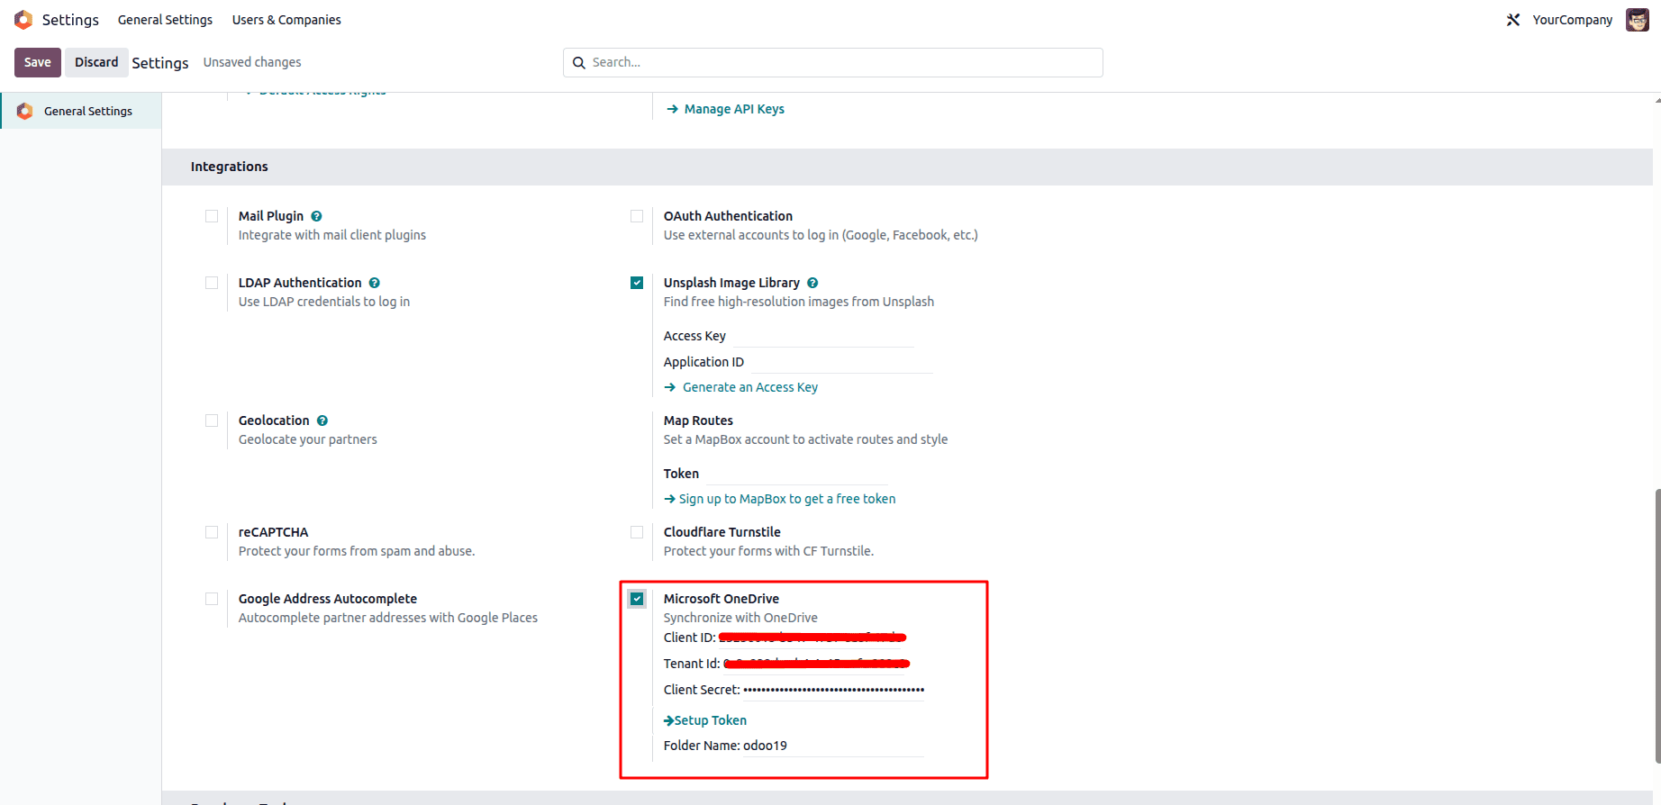Select General Settings in the sidebar
The width and height of the screenshot is (1661, 805).
tap(81, 111)
